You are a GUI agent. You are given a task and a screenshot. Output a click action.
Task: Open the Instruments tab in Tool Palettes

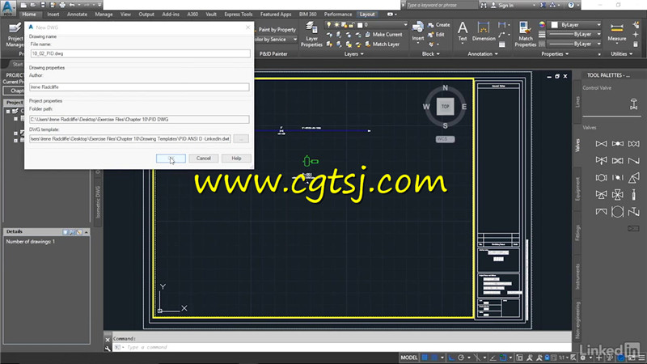[577, 277]
